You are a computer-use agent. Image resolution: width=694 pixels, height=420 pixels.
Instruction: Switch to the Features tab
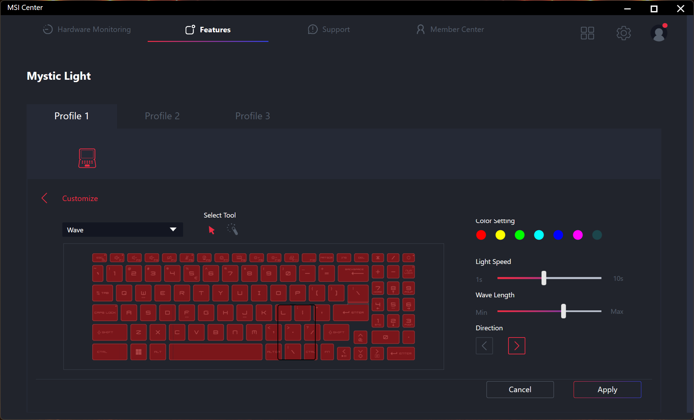(208, 30)
